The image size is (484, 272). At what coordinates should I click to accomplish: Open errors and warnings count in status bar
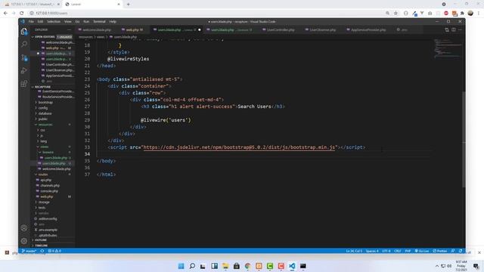coord(54,251)
